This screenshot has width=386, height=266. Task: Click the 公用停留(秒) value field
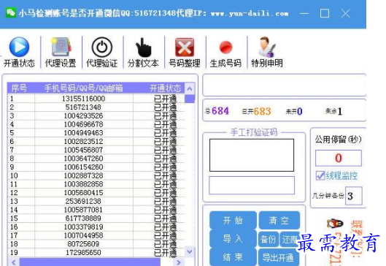tap(339, 158)
